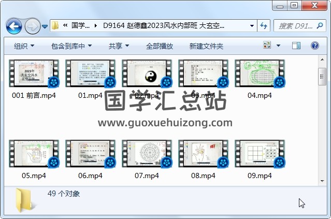Viewport: 331px width, 219px height.
Task: Select the 09.mp4 grid thumbnail
Action: [260, 154]
